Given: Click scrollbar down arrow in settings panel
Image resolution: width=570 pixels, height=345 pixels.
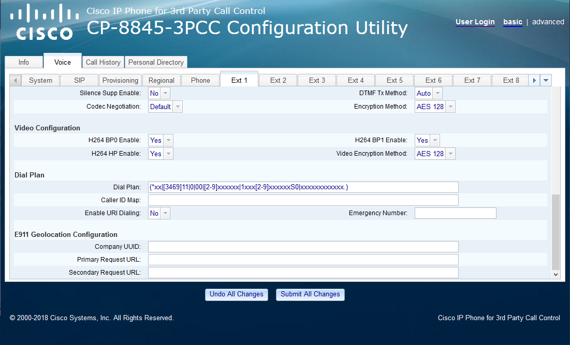Looking at the screenshot, I should click(x=556, y=274).
